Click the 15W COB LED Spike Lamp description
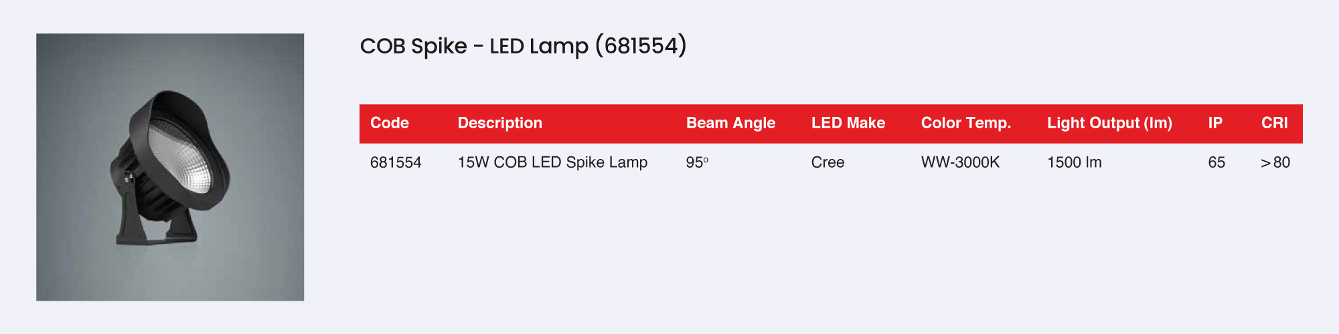 coord(552,162)
